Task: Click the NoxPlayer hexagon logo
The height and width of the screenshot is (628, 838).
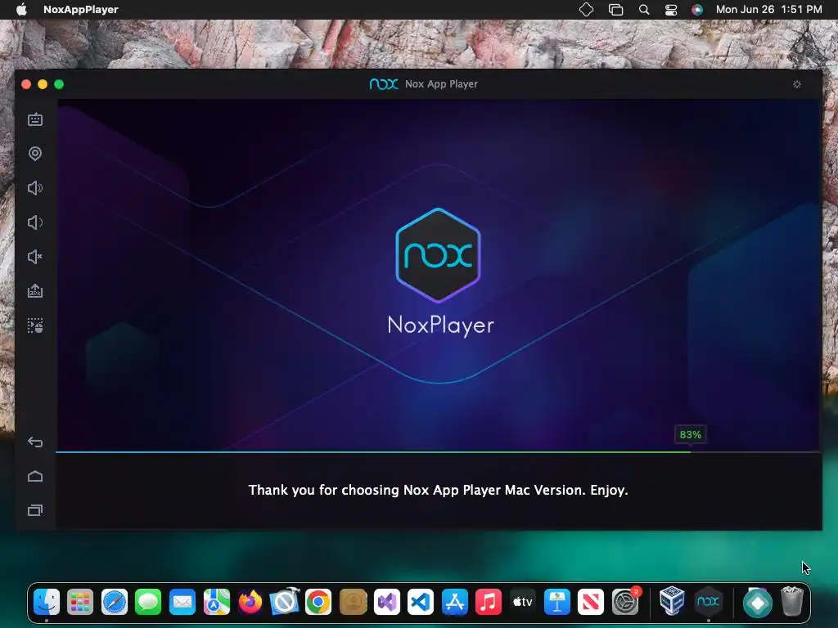Action: 439,255
